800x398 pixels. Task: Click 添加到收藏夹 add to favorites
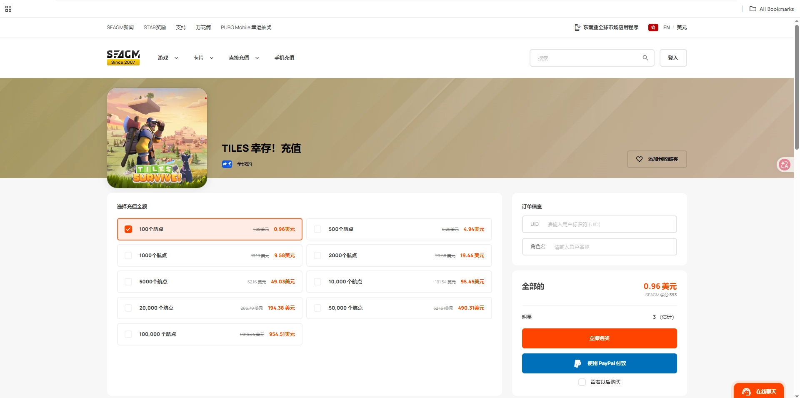(657, 159)
